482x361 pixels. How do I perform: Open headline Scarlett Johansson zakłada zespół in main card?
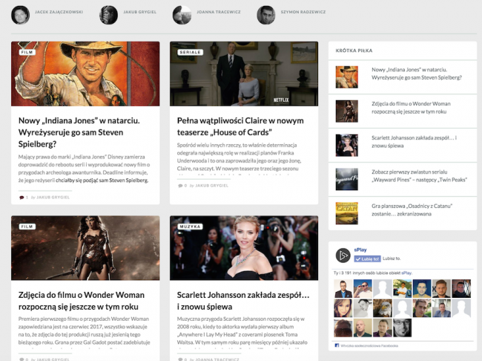click(x=242, y=301)
